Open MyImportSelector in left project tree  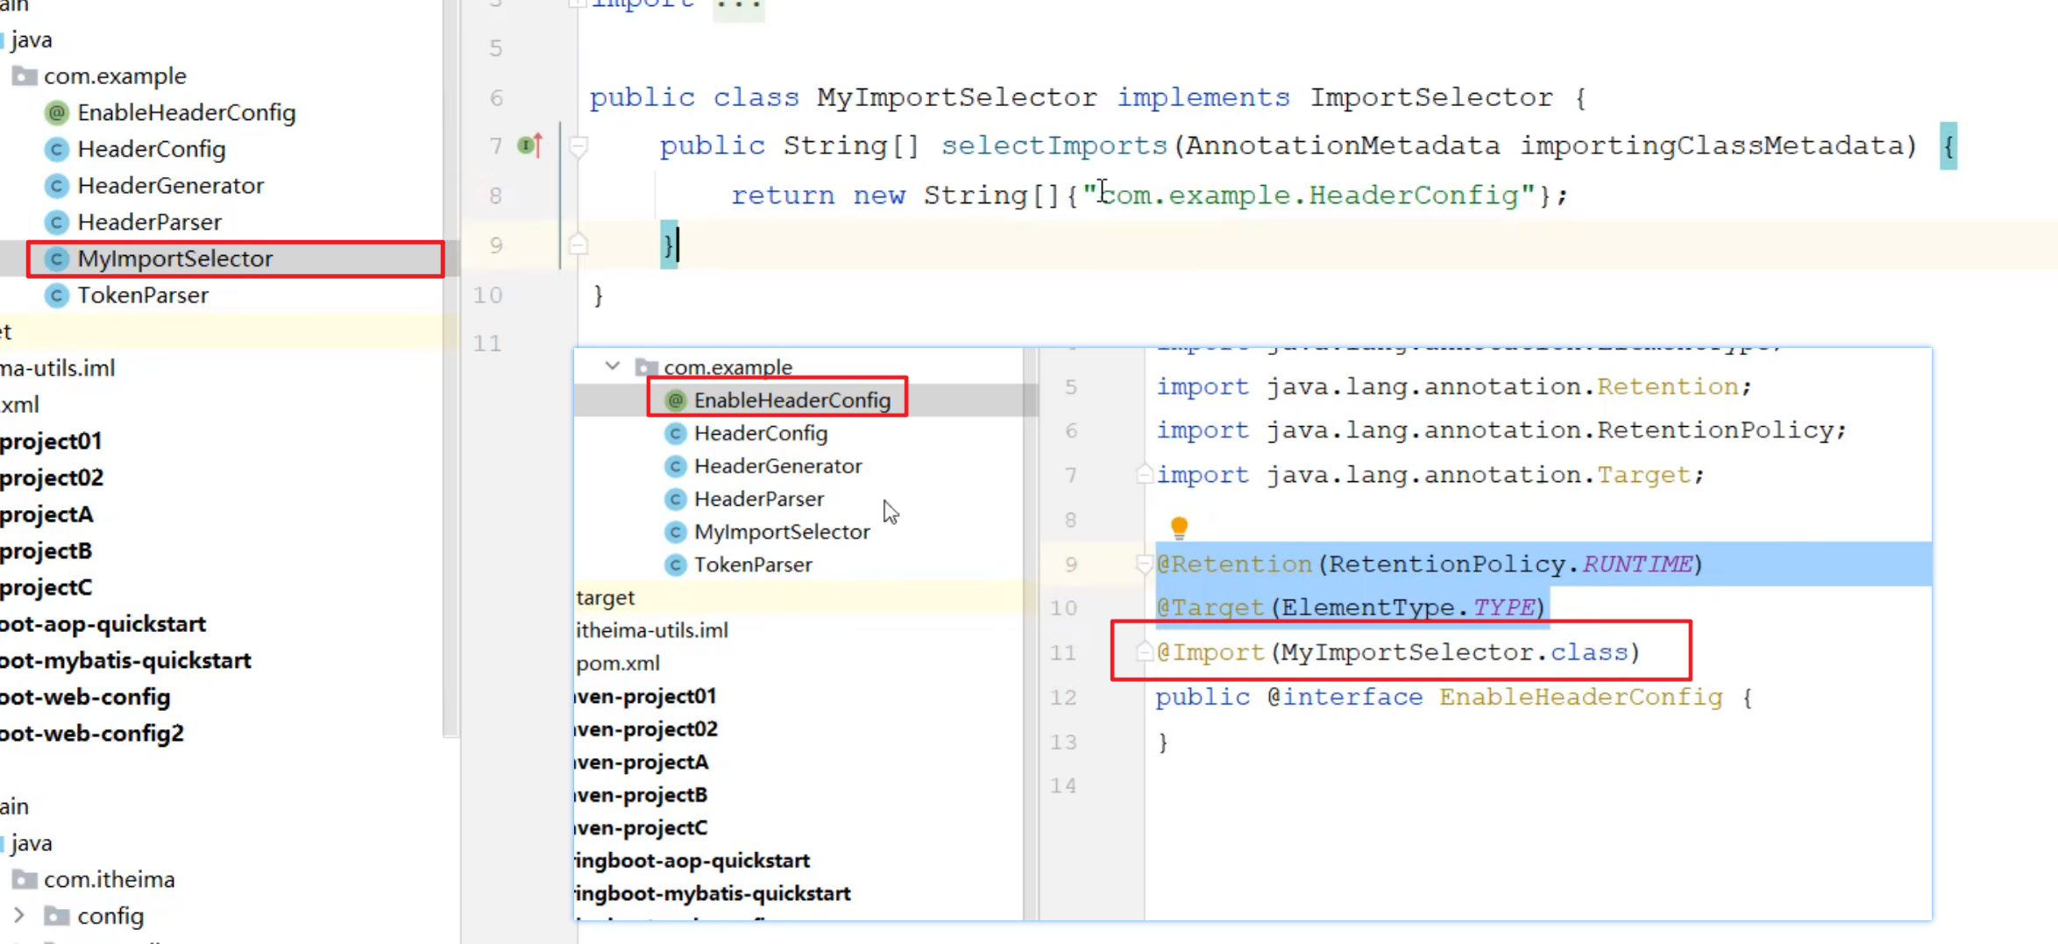click(x=175, y=259)
